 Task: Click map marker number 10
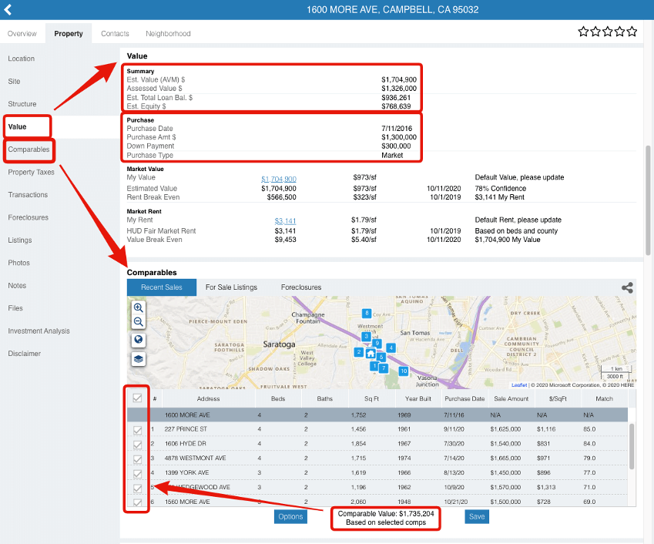click(x=403, y=371)
